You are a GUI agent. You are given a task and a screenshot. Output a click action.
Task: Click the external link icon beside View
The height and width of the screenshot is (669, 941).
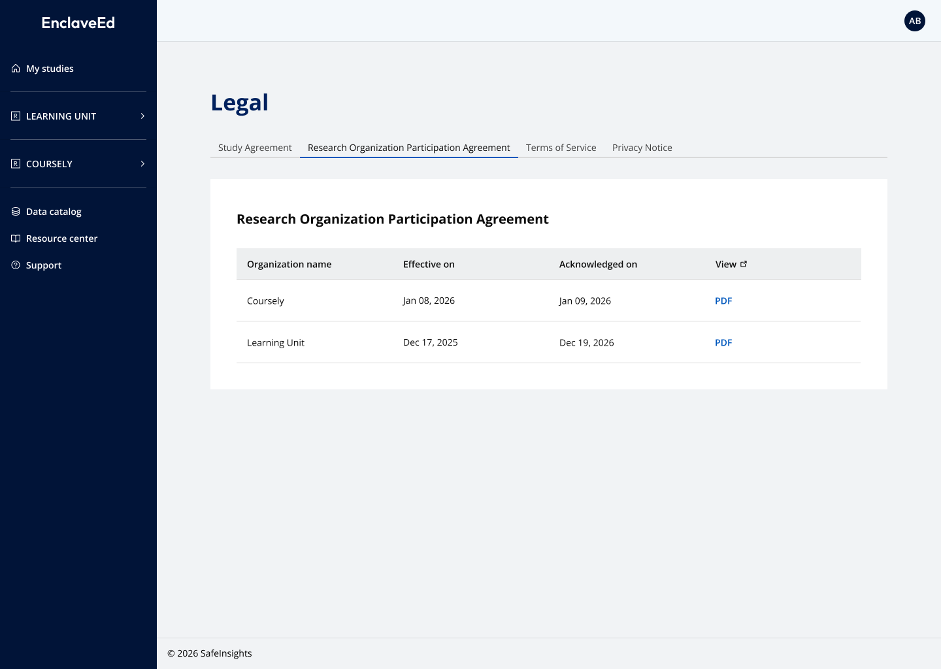point(744,264)
